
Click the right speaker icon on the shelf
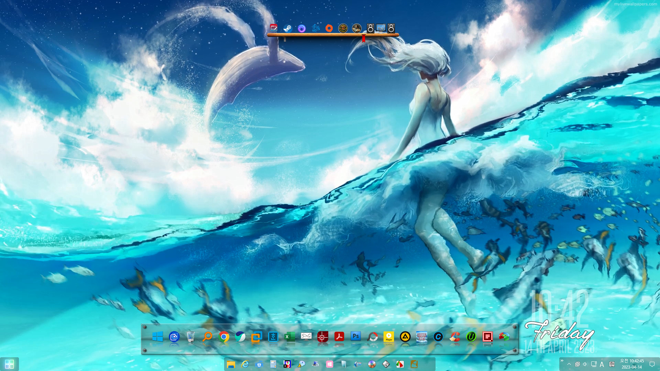(x=391, y=28)
